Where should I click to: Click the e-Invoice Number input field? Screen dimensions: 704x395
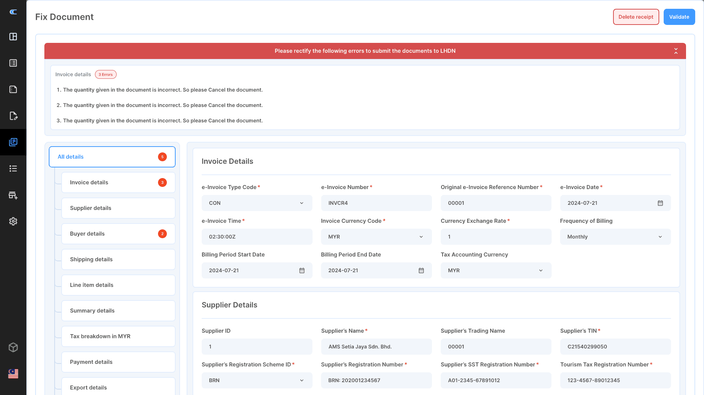pyautogui.click(x=376, y=203)
